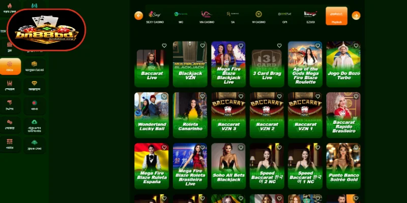Screen dimensions: 407x203
Task: Switch to the SEXY CASINO provider tab
Action: pyautogui.click(x=155, y=17)
